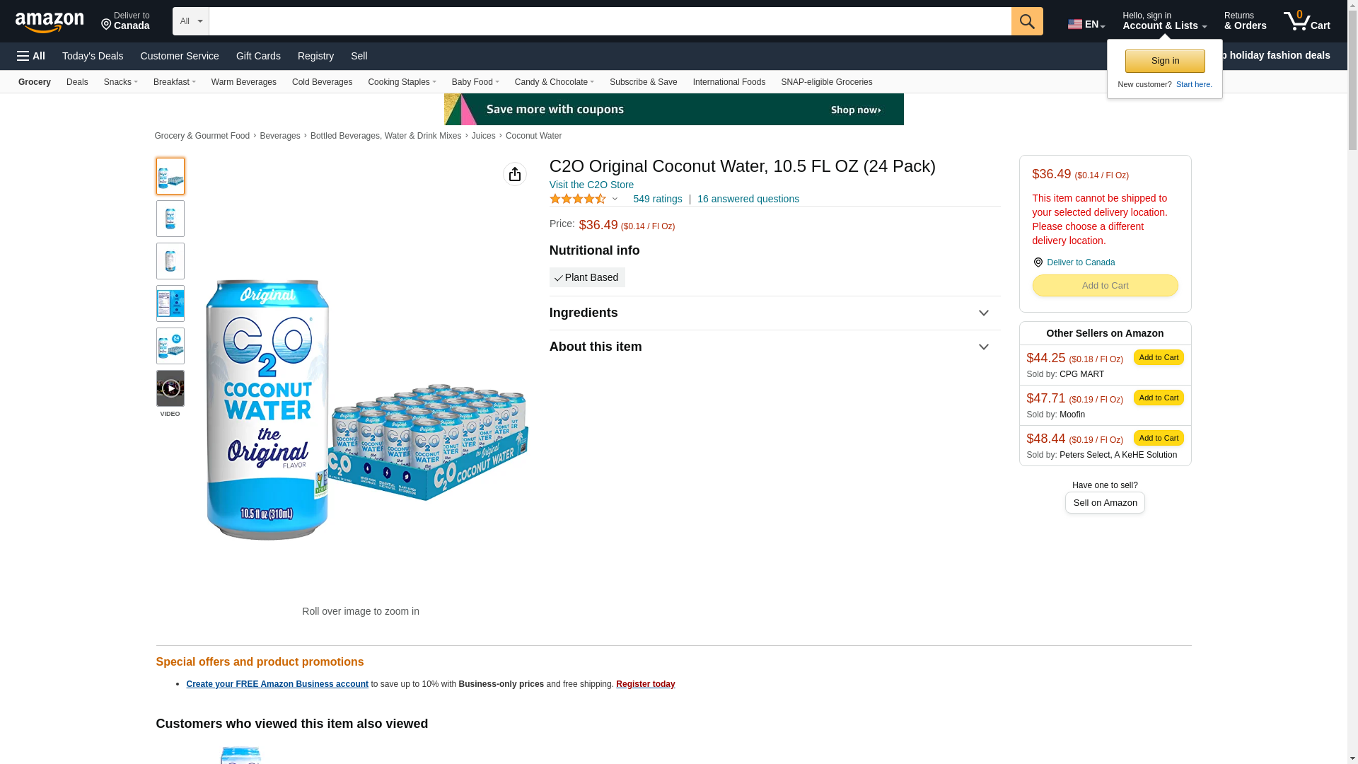
Task: Add CPG MART offer to cart
Action: point(1158,357)
